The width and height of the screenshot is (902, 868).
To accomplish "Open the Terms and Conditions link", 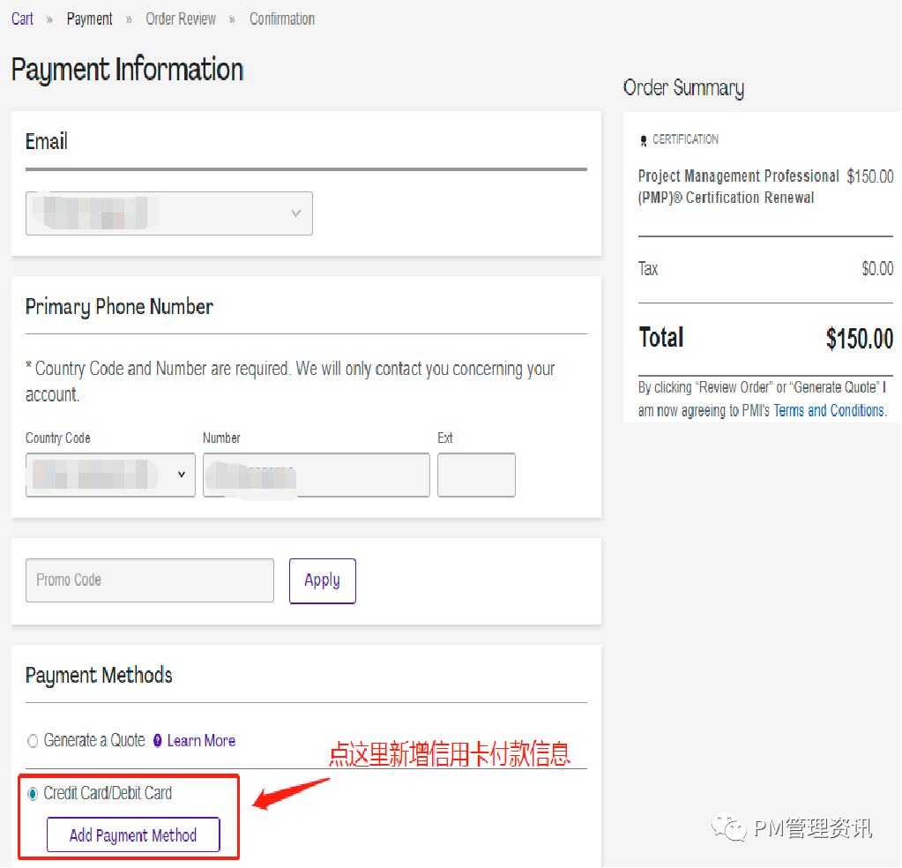I will (828, 410).
